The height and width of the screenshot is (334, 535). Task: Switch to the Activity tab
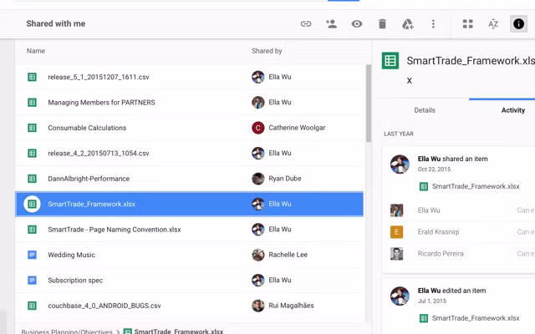click(512, 110)
